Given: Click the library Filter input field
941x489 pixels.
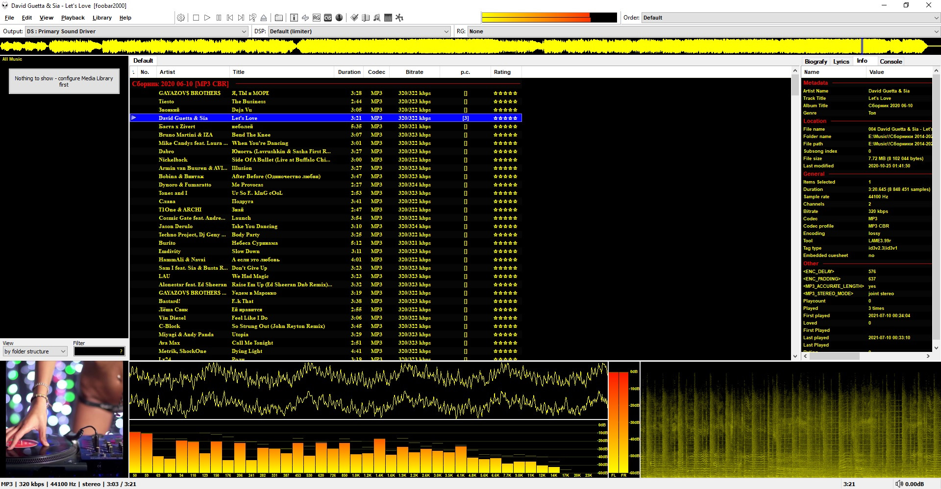Looking at the screenshot, I should (x=99, y=351).
